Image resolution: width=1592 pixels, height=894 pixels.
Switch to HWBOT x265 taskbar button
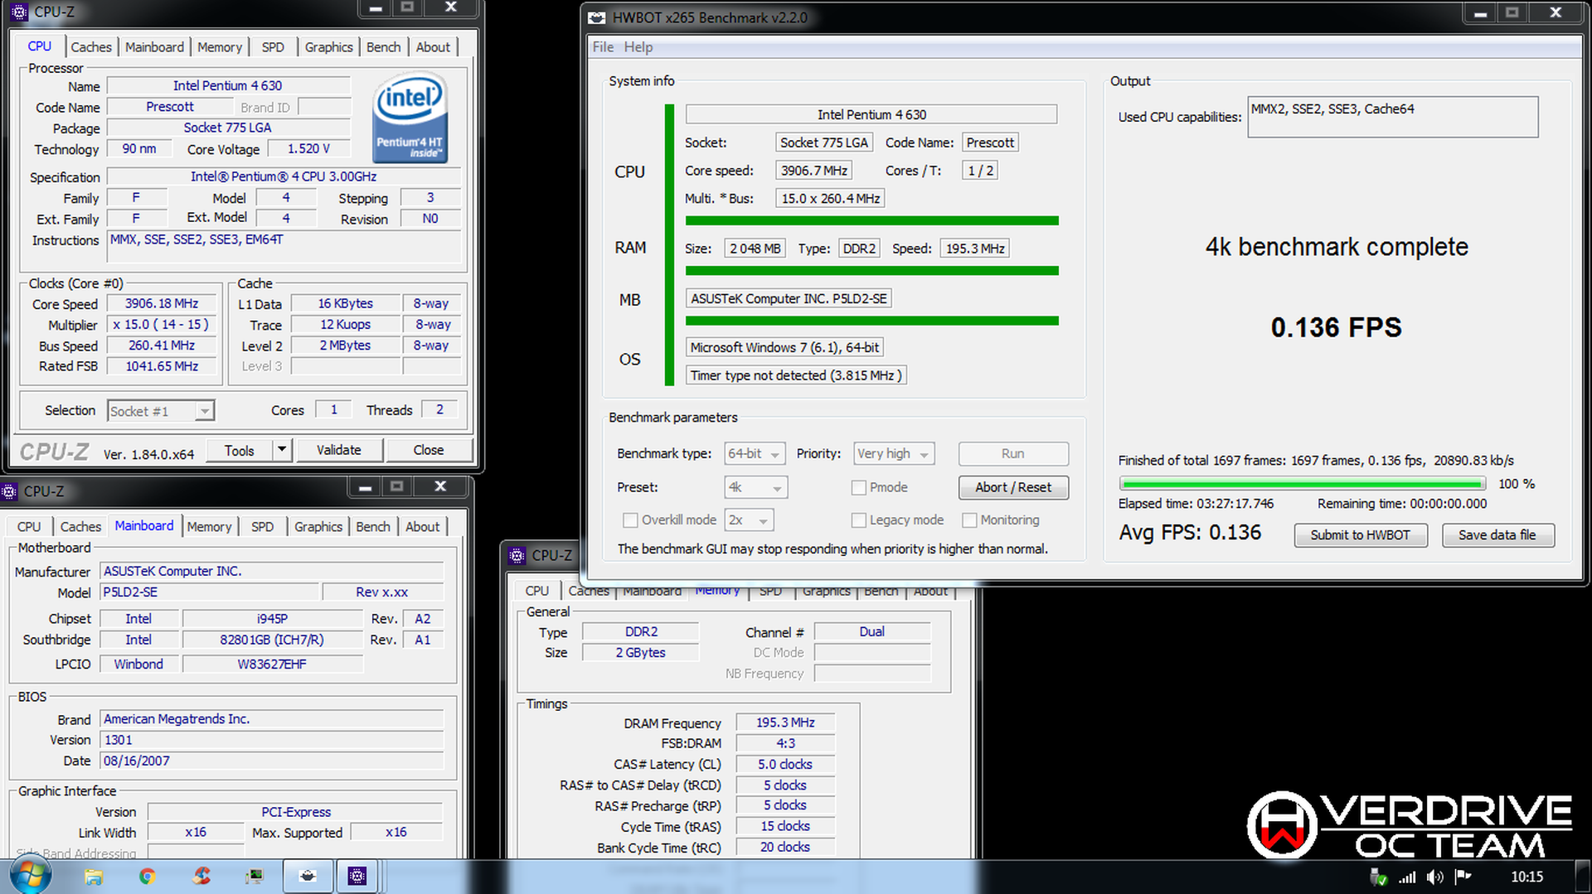pos(308,877)
